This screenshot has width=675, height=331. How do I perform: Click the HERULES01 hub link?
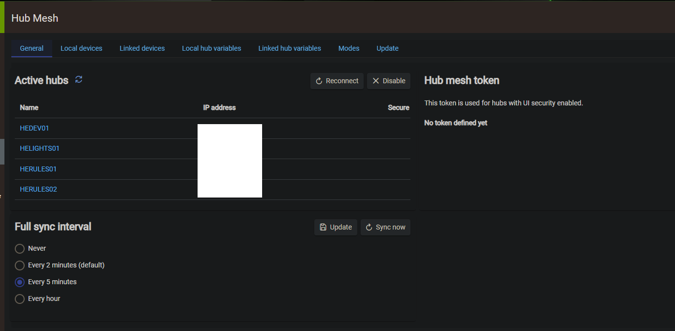point(38,169)
